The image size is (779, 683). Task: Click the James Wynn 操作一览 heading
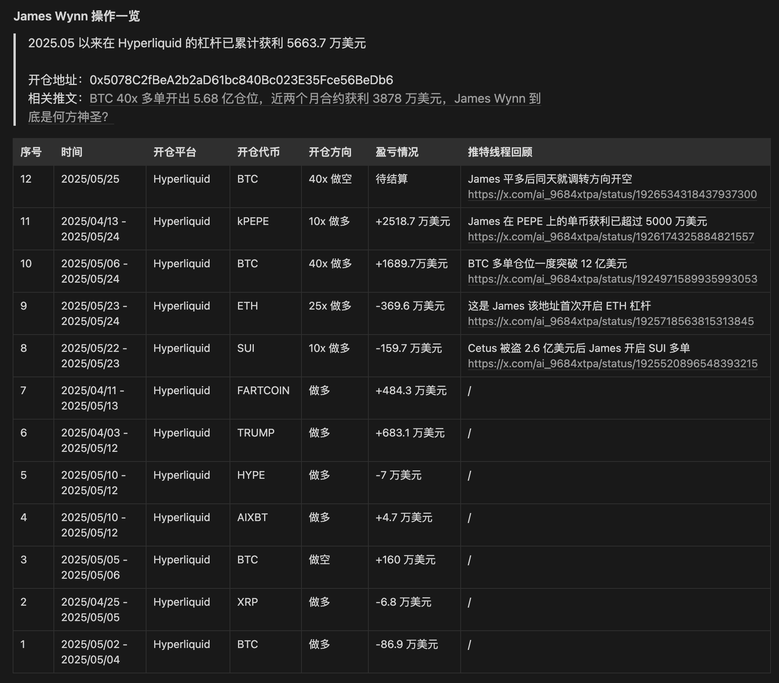click(x=77, y=16)
